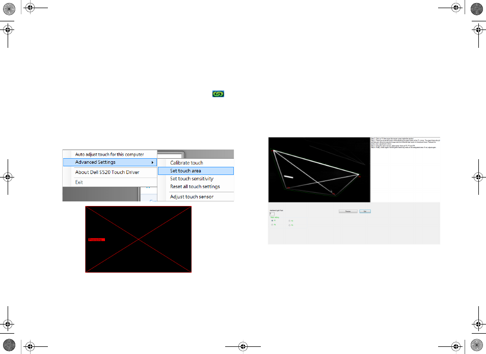Select the P4 mask setting radio button
The height and width of the screenshot is (354, 486).
[272, 225]
